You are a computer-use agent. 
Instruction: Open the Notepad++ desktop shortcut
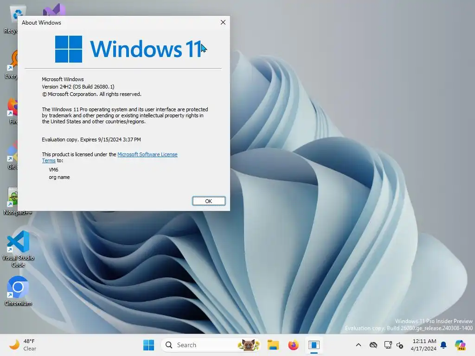(x=12, y=201)
